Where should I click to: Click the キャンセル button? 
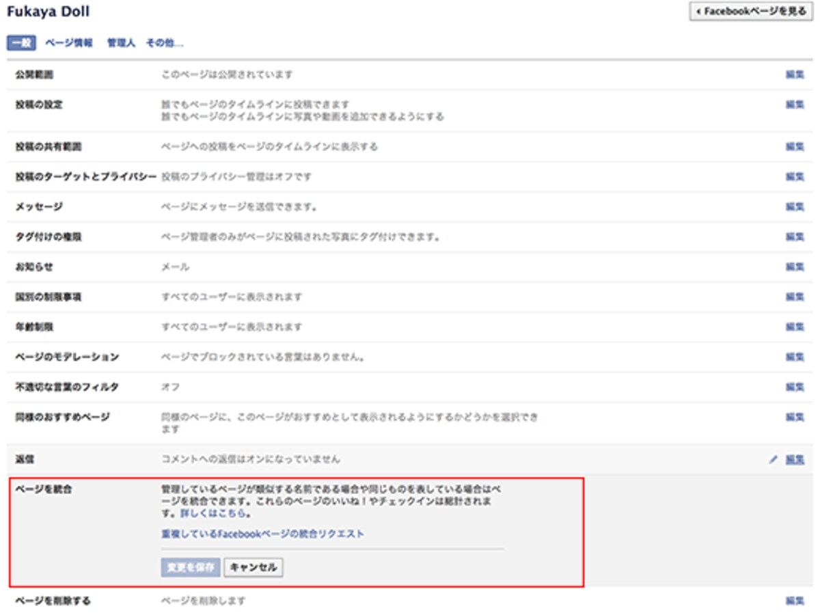(x=254, y=567)
